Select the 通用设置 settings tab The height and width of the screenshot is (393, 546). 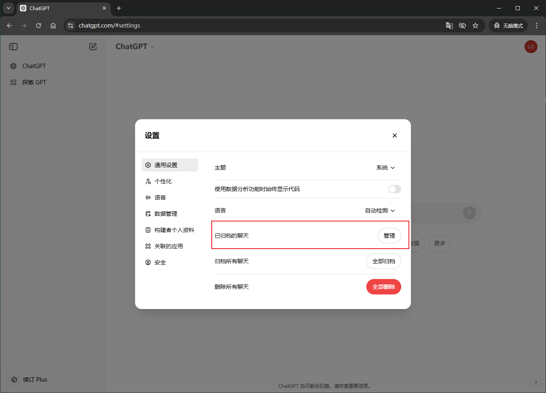click(170, 165)
